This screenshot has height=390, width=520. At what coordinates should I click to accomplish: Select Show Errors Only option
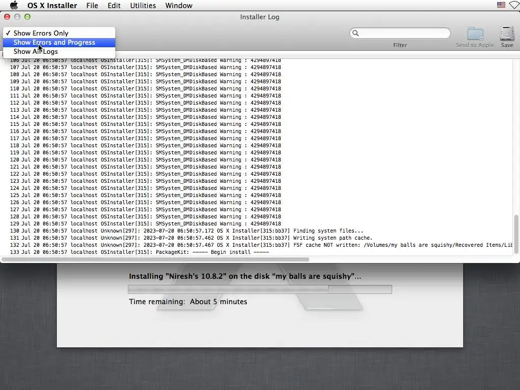(59, 33)
